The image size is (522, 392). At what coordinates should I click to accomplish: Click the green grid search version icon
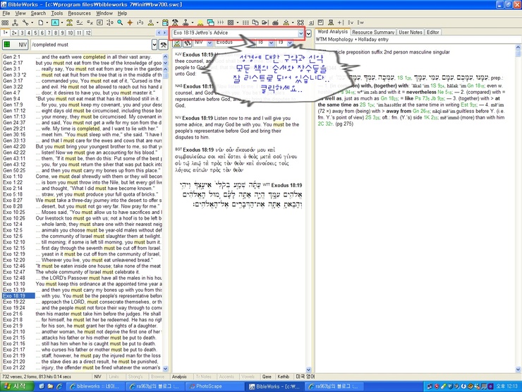coord(6,44)
